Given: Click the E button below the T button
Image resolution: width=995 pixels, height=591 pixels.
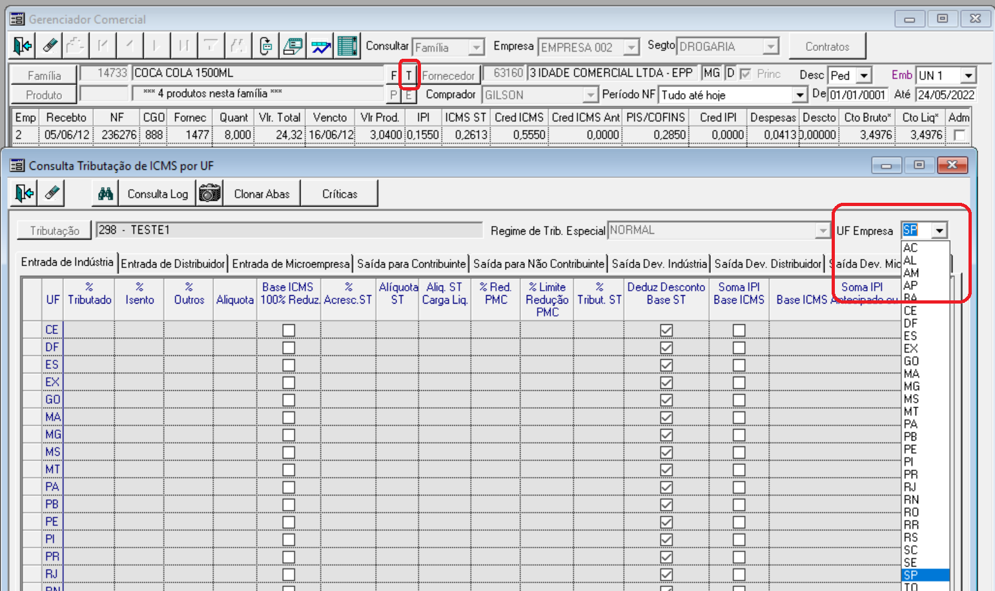Looking at the screenshot, I should pos(409,95).
